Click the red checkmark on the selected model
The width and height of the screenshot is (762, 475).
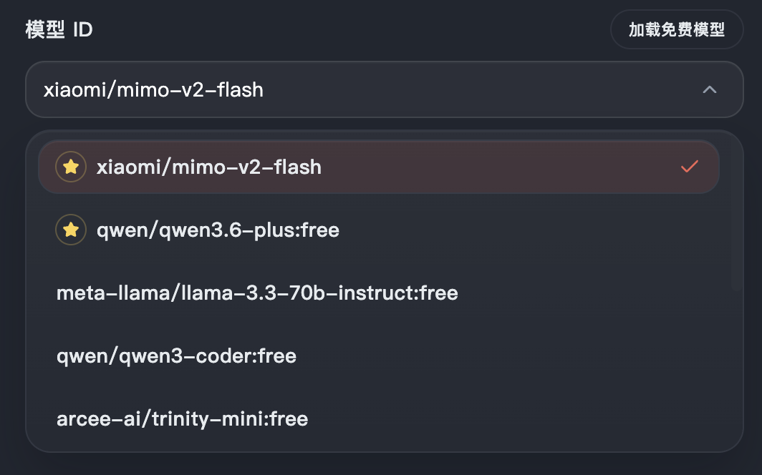tap(689, 167)
